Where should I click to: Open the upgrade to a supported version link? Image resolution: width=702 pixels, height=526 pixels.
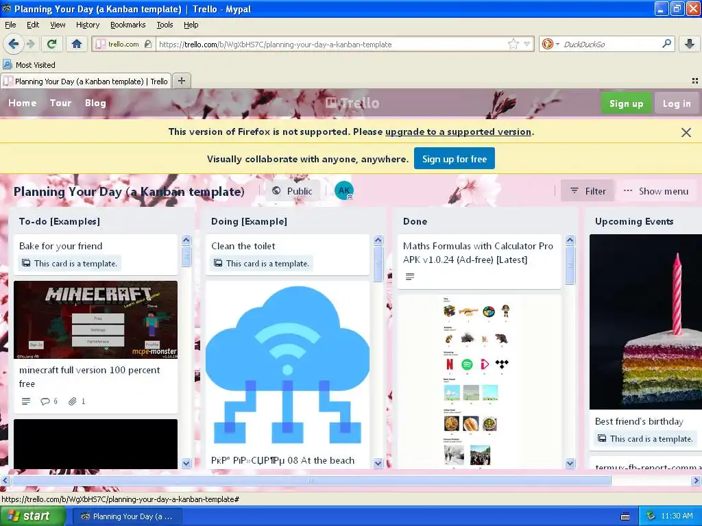tap(458, 131)
